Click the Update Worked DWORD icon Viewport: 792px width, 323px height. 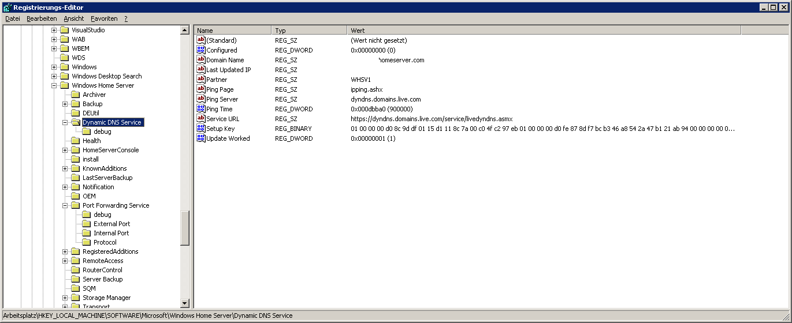tap(201, 138)
